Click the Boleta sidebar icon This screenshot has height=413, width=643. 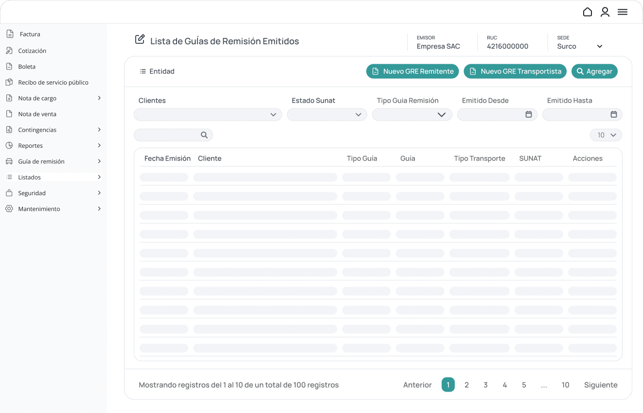click(9, 67)
